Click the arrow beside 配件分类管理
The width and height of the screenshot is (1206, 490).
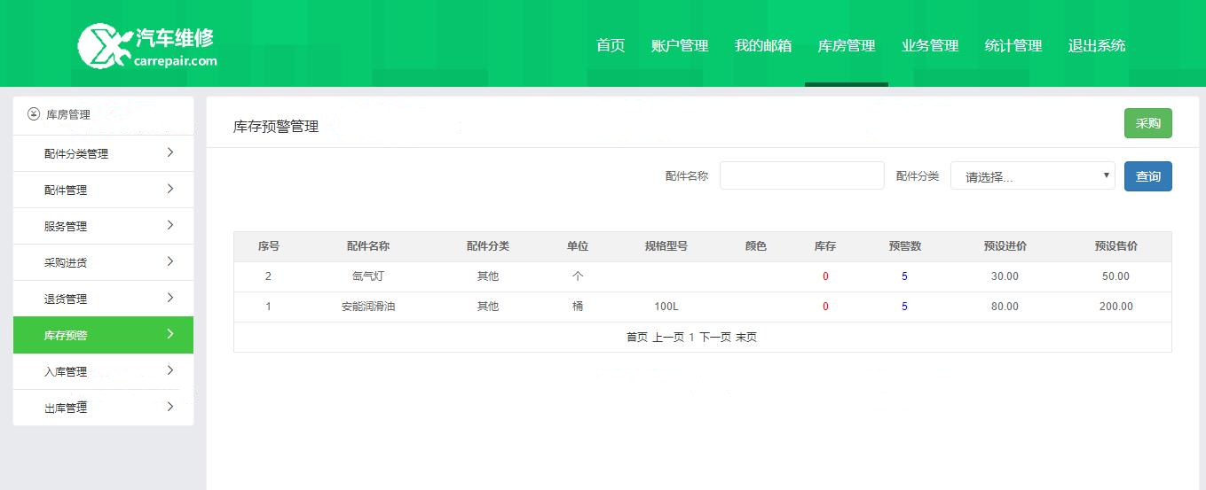pyautogui.click(x=170, y=152)
